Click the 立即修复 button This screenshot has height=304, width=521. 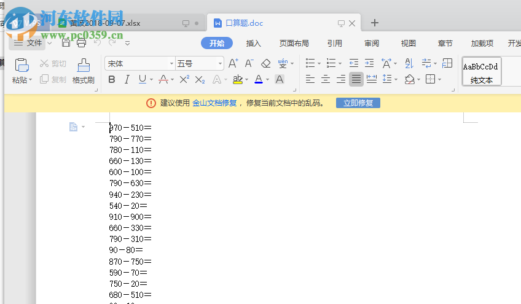(x=358, y=103)
